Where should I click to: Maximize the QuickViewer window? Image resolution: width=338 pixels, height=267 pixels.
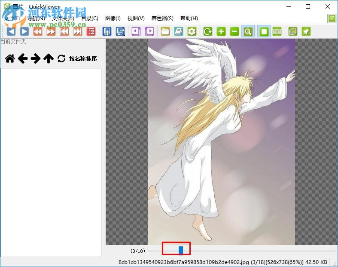point(308,6)
